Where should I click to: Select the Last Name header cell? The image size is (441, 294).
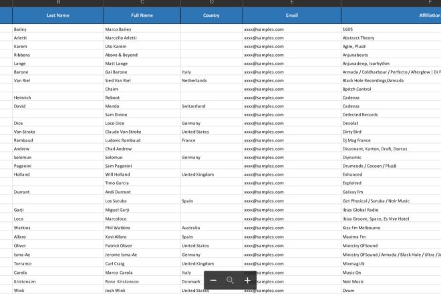pyautogui.click(x=58, y=15)
